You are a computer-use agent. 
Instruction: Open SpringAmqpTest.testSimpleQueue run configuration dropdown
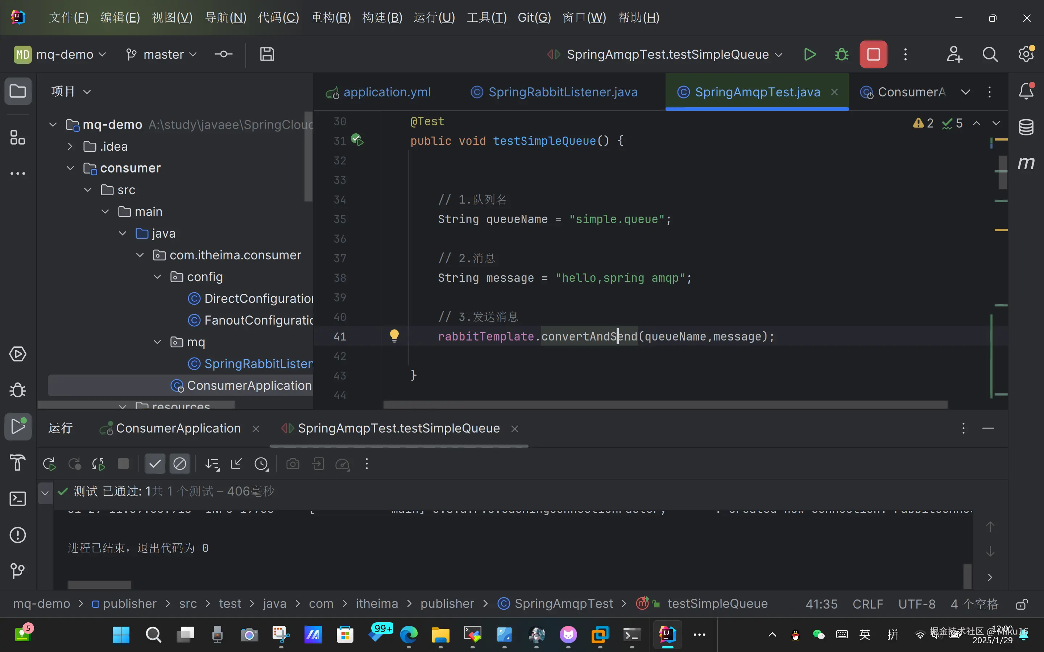[x=667, y=55]
